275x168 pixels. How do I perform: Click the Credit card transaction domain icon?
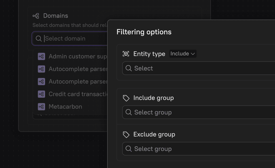(41, 94)
